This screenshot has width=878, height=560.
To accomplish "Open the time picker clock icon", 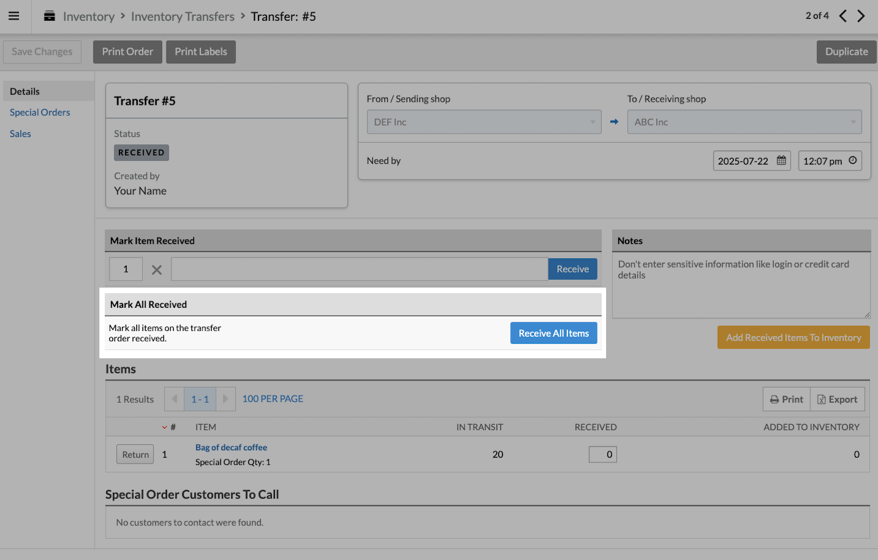I will tap(852, 161).
